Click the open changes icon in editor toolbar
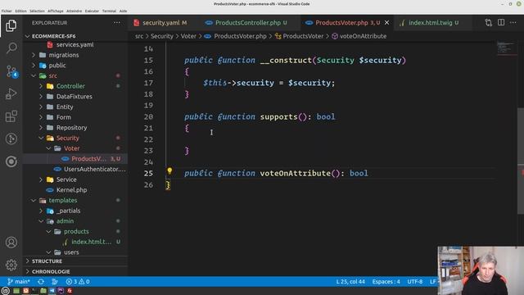 tap(489, 22)
